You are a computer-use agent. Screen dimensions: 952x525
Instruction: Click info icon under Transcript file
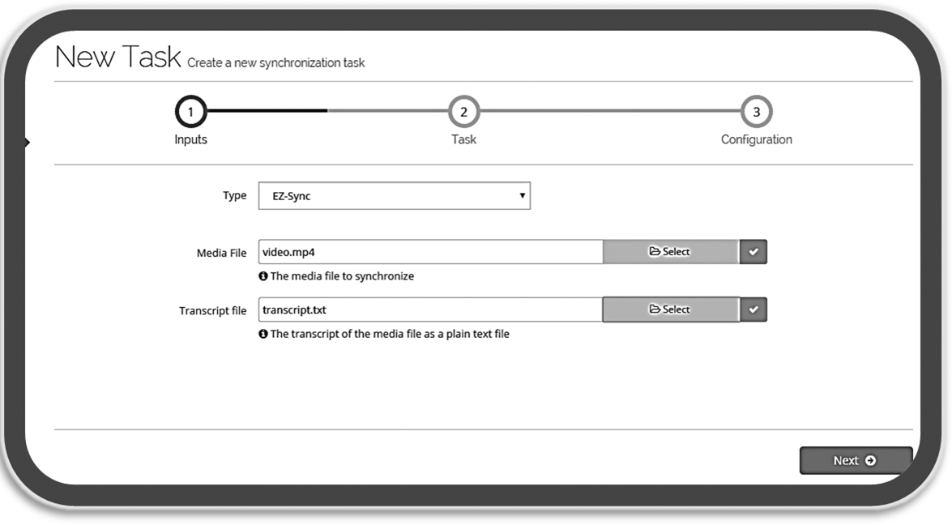[x=263, y=334]
